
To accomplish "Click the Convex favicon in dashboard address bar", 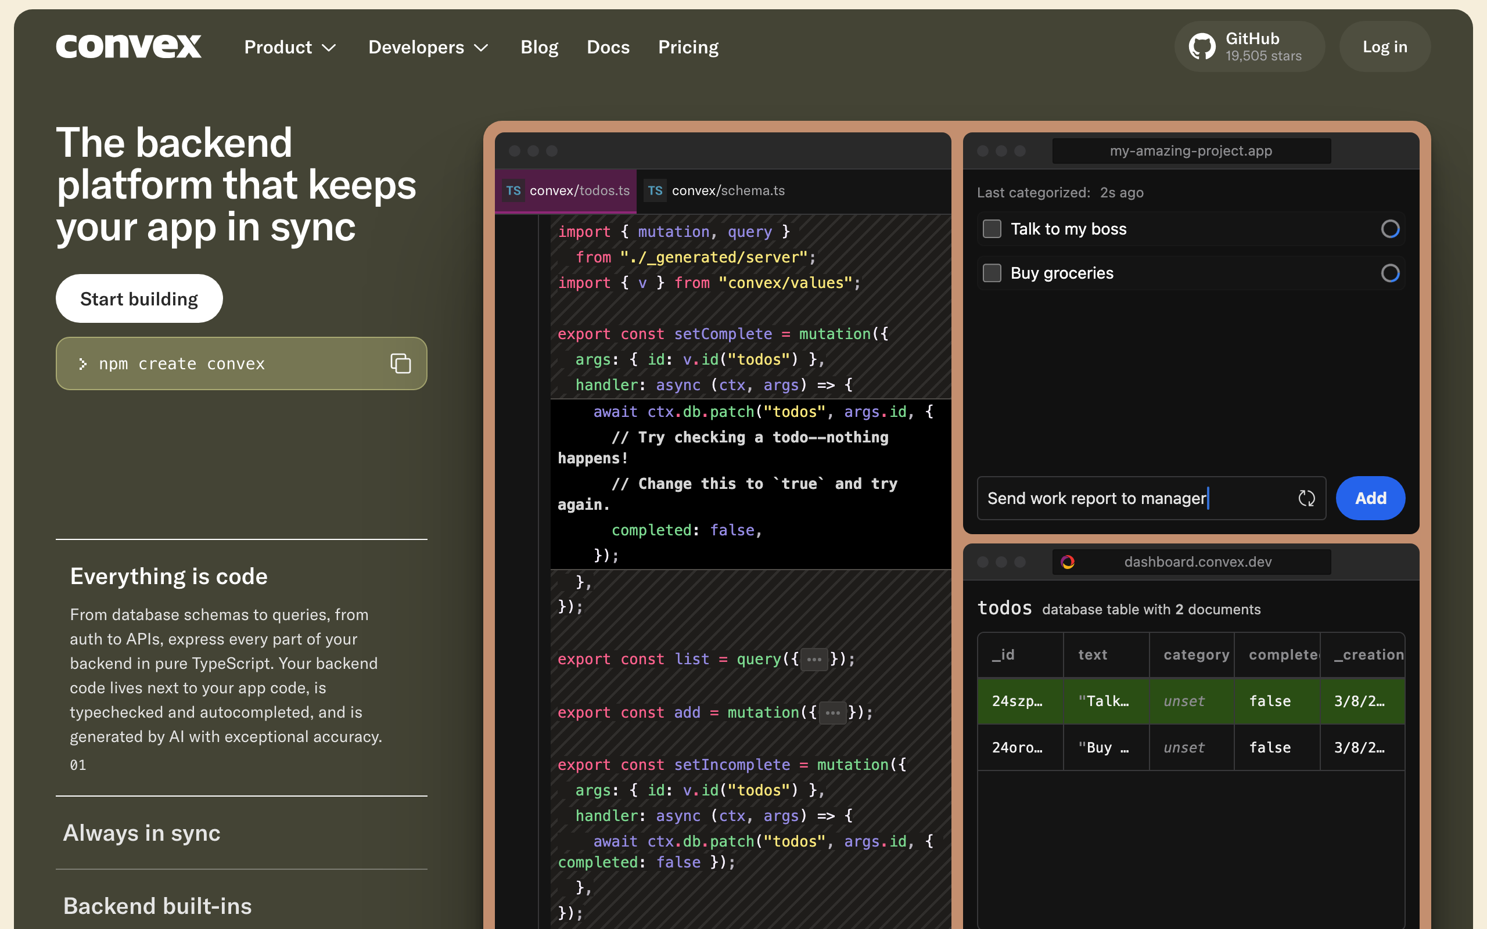I will [x=1068, y=561].
